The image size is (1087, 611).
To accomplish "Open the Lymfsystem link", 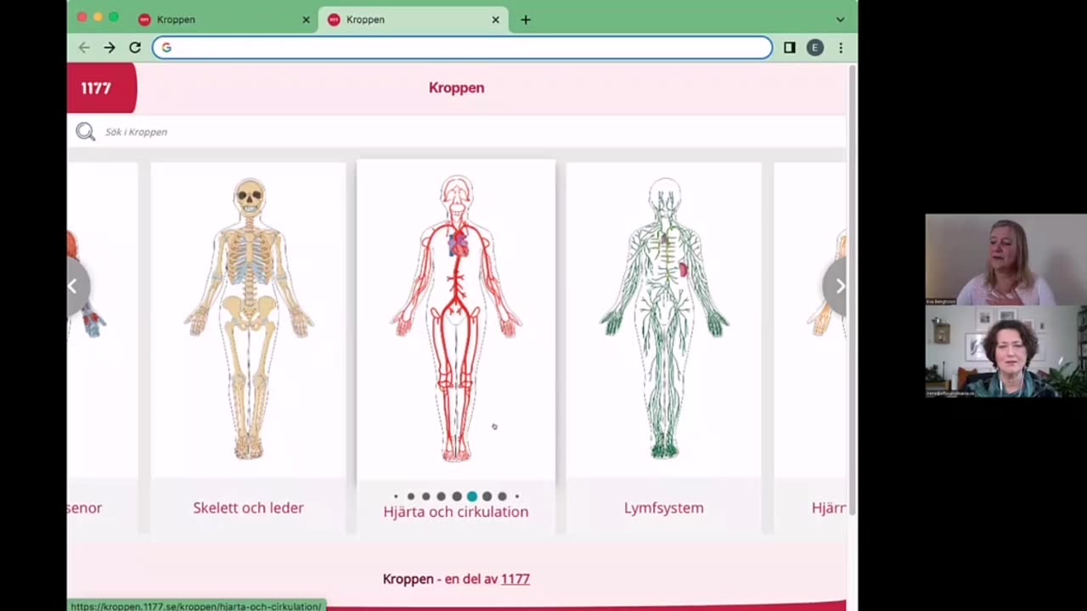I will click(x=664, y=507).
